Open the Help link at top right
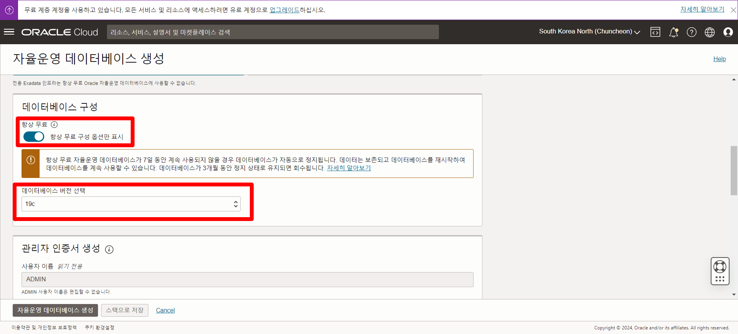 tap(720, 59)
